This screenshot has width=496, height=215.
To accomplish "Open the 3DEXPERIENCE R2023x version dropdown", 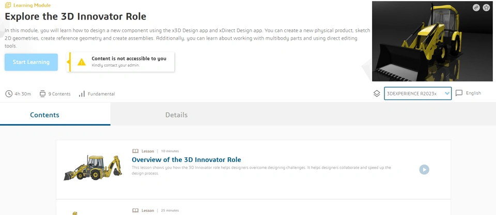I will [x=417, y=93].
